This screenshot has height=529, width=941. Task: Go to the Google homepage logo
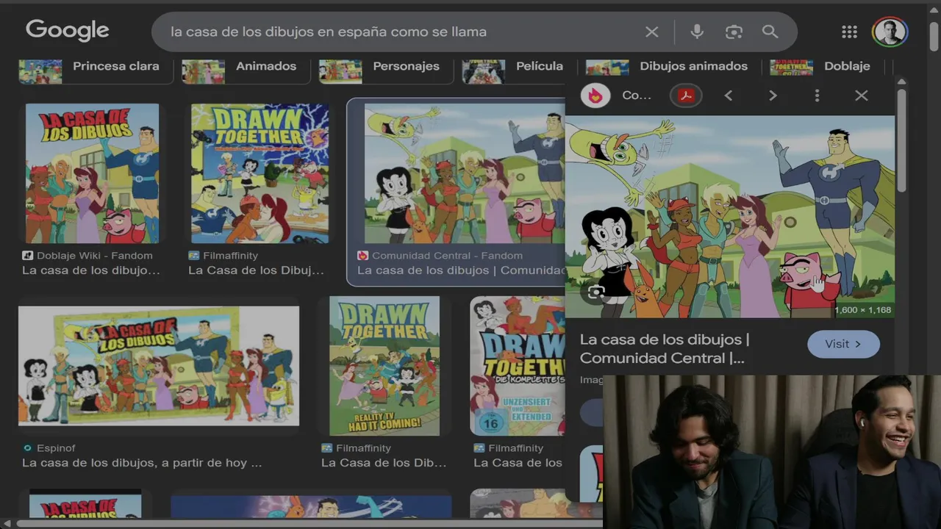tap(68, 31)
